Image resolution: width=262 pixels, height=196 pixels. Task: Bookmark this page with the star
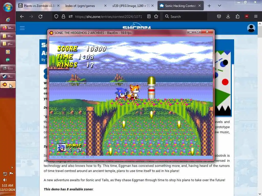[156, 17]
